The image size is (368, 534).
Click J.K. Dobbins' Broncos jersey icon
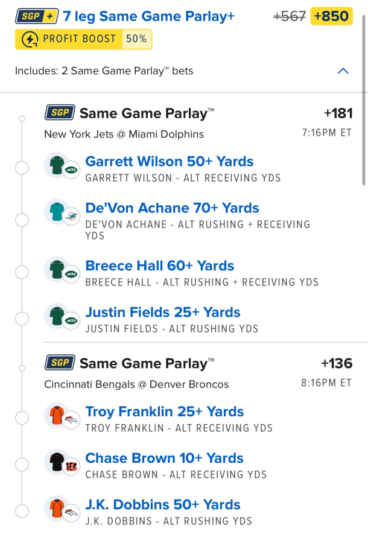coord(56,508)
